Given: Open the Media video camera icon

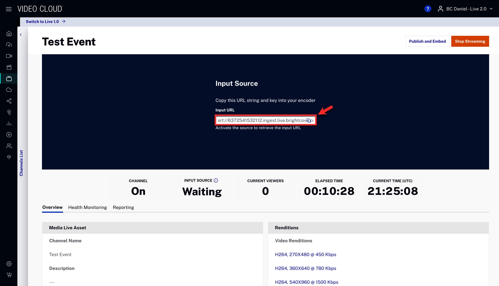Looking at the screenshot, I should pos(9,56).
